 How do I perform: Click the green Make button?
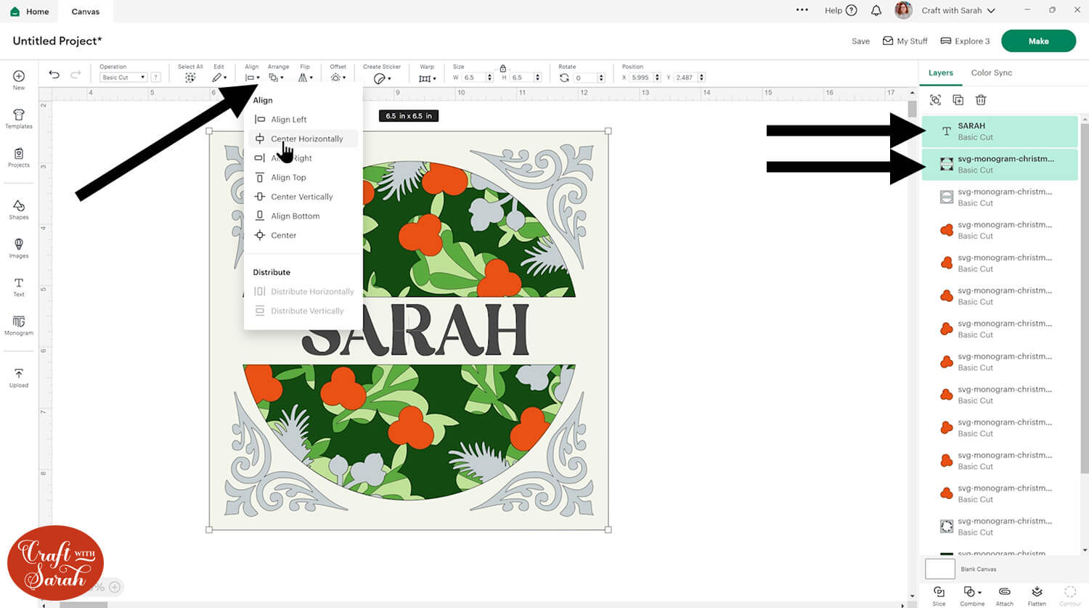pos(1037,41)
